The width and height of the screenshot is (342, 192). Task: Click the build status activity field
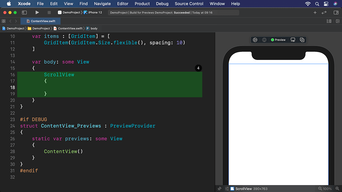click(174, 13)
